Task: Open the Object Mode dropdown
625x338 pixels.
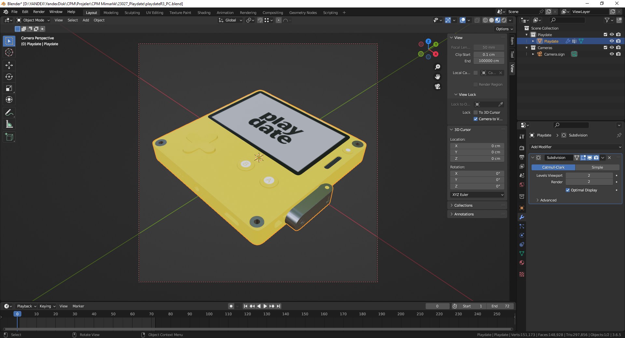Action: tap(33, 20)
